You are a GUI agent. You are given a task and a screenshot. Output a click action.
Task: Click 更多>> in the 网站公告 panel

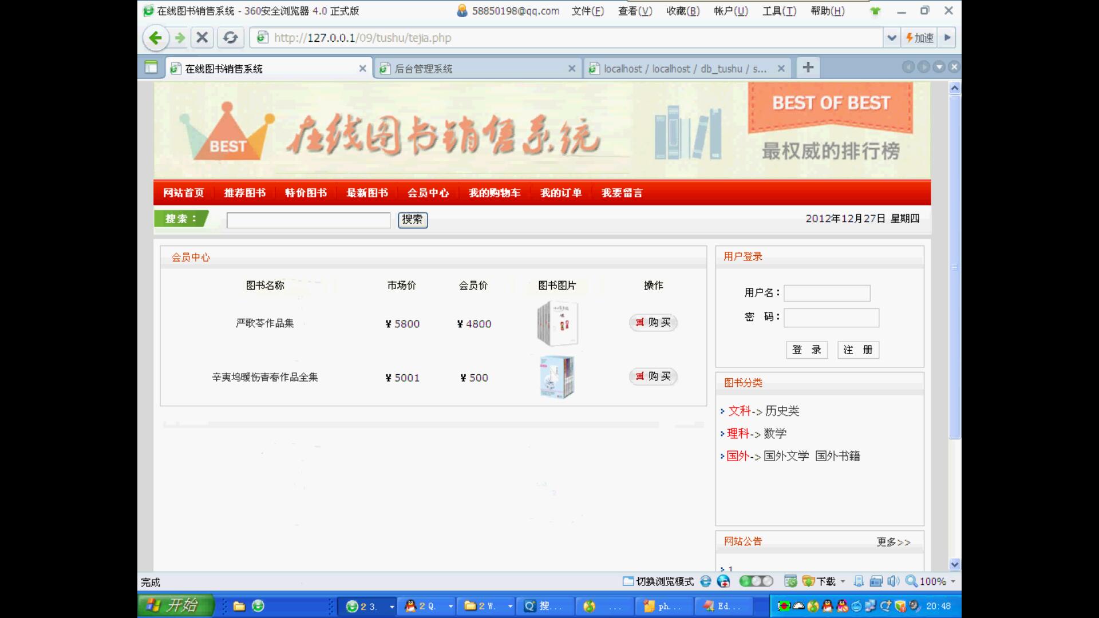[x=894, y=542]
